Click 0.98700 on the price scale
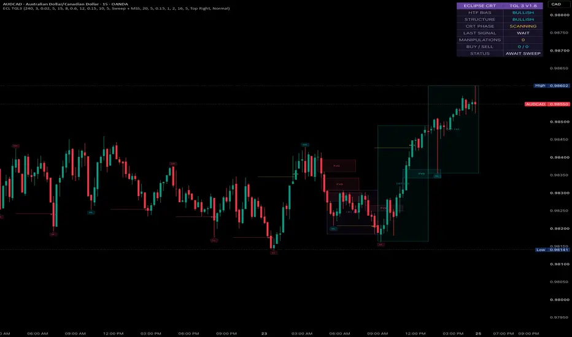Screen dimensions: 572x337 (x=559, y=51)
